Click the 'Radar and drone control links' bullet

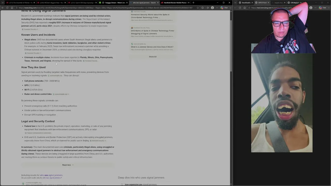(38, 94)
